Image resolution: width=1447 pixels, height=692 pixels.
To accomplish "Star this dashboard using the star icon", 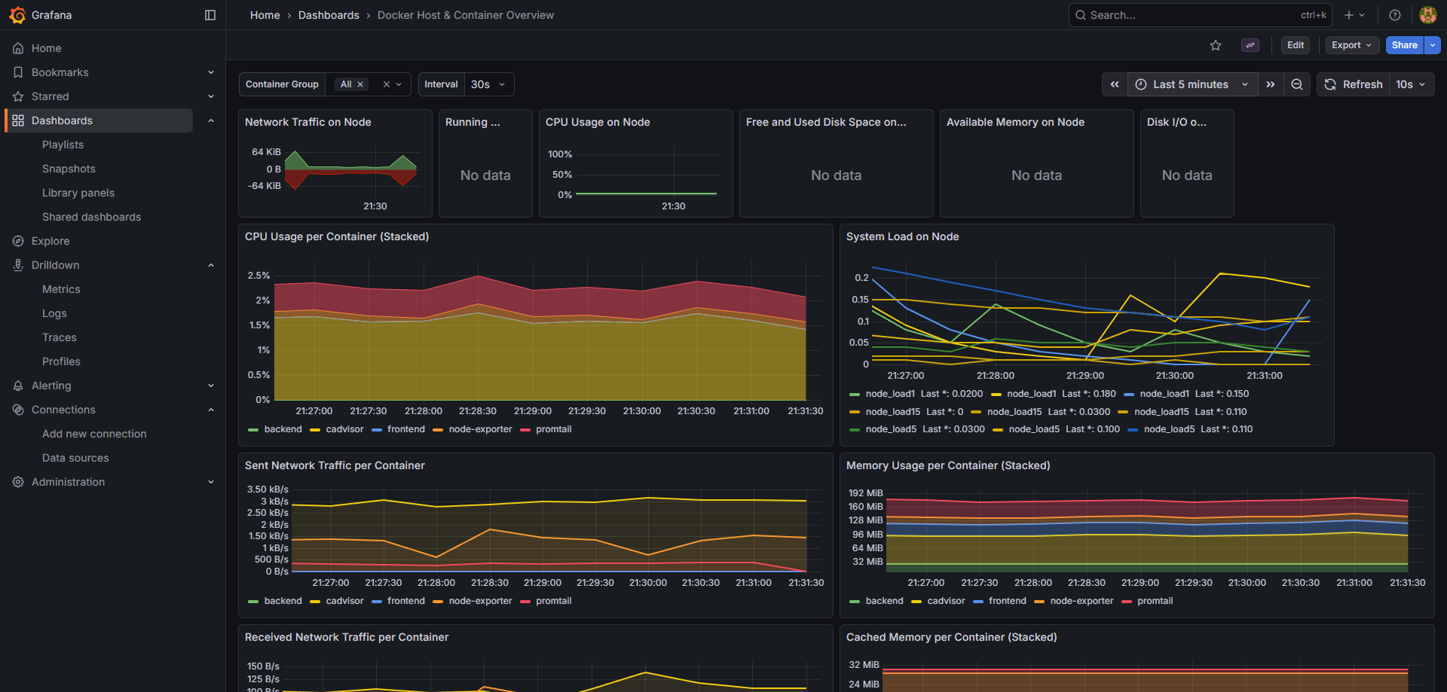I will (1216, 45).
